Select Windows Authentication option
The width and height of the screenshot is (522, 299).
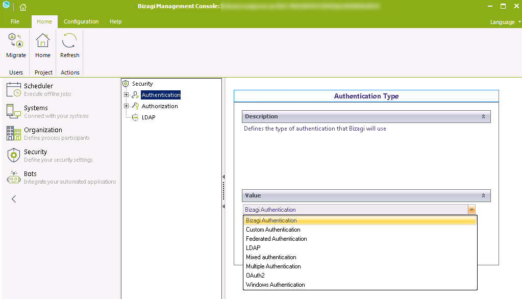coord(360,285)
